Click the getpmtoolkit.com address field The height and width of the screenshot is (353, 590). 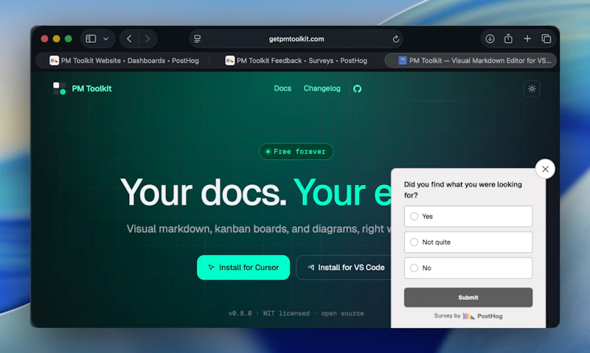[296, 39]
